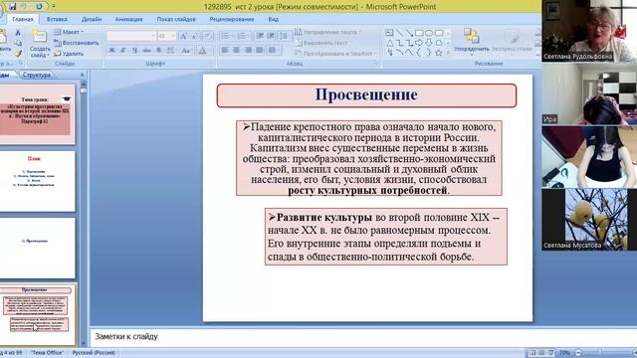Click the character spacing AV icon
The height and width of the screenshot is (358, 637).
point(170,51)
